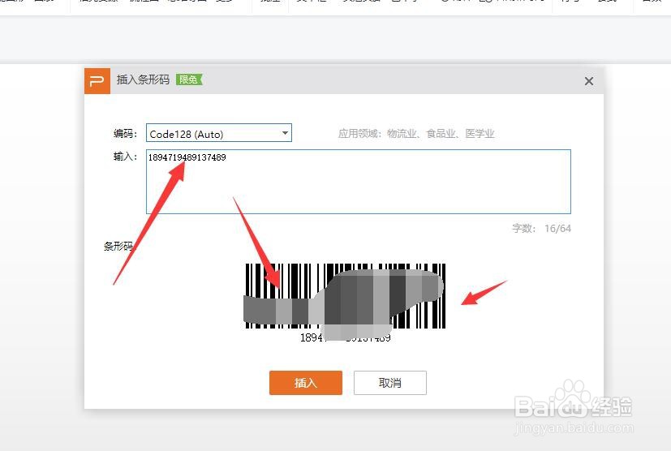Click the green 限免 badge
Viewport: 671px width, 451px height.
pos(189,79)
